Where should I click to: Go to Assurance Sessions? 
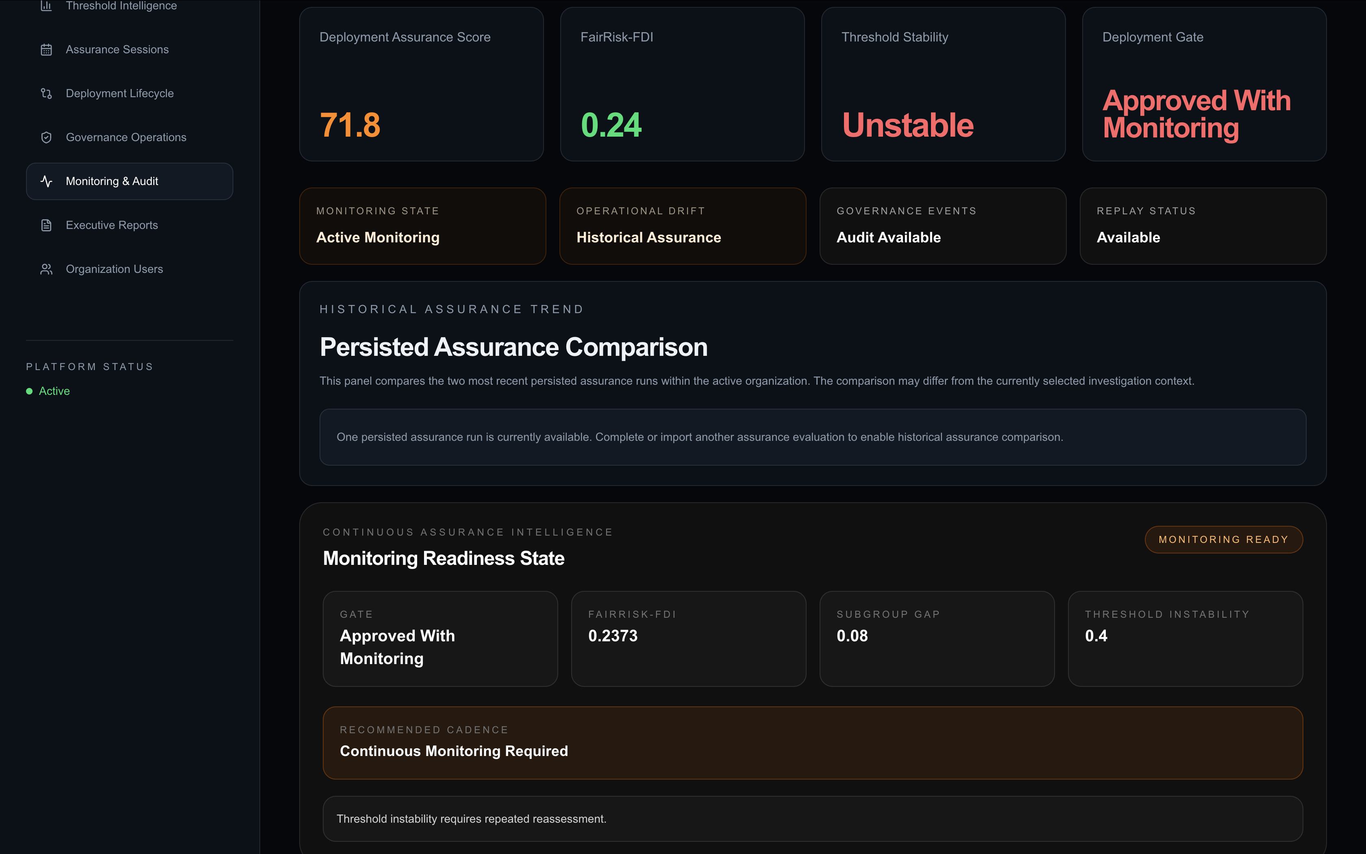pos(129,50)
